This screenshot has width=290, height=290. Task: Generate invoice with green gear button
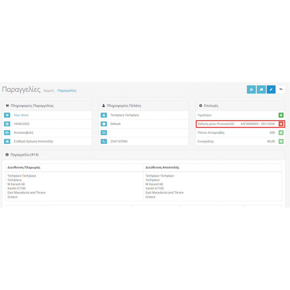(281, 115)
